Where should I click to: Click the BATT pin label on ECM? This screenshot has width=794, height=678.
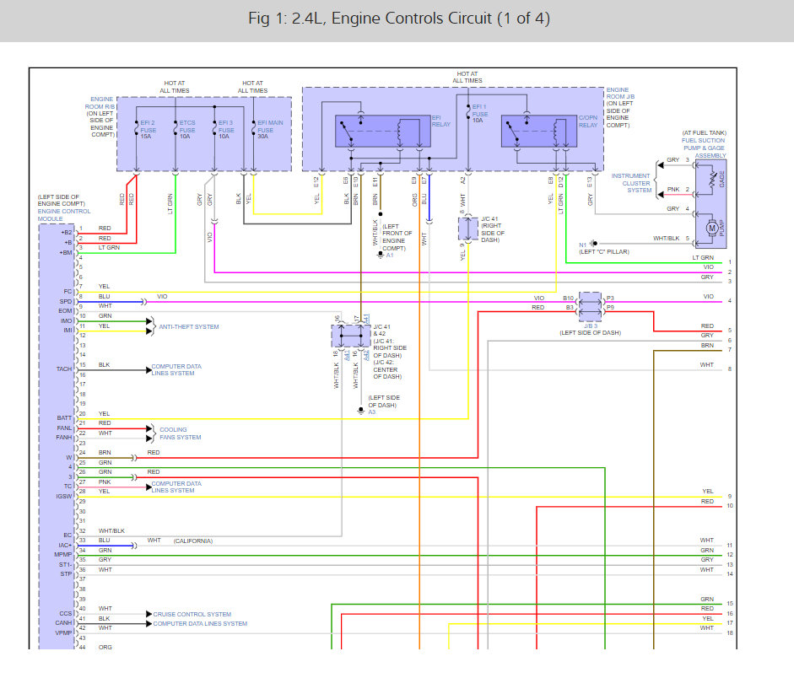click(x=64, y=418)
